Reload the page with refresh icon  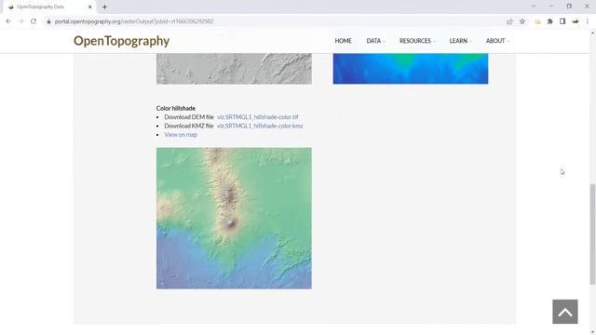click(x=34, y=21)
